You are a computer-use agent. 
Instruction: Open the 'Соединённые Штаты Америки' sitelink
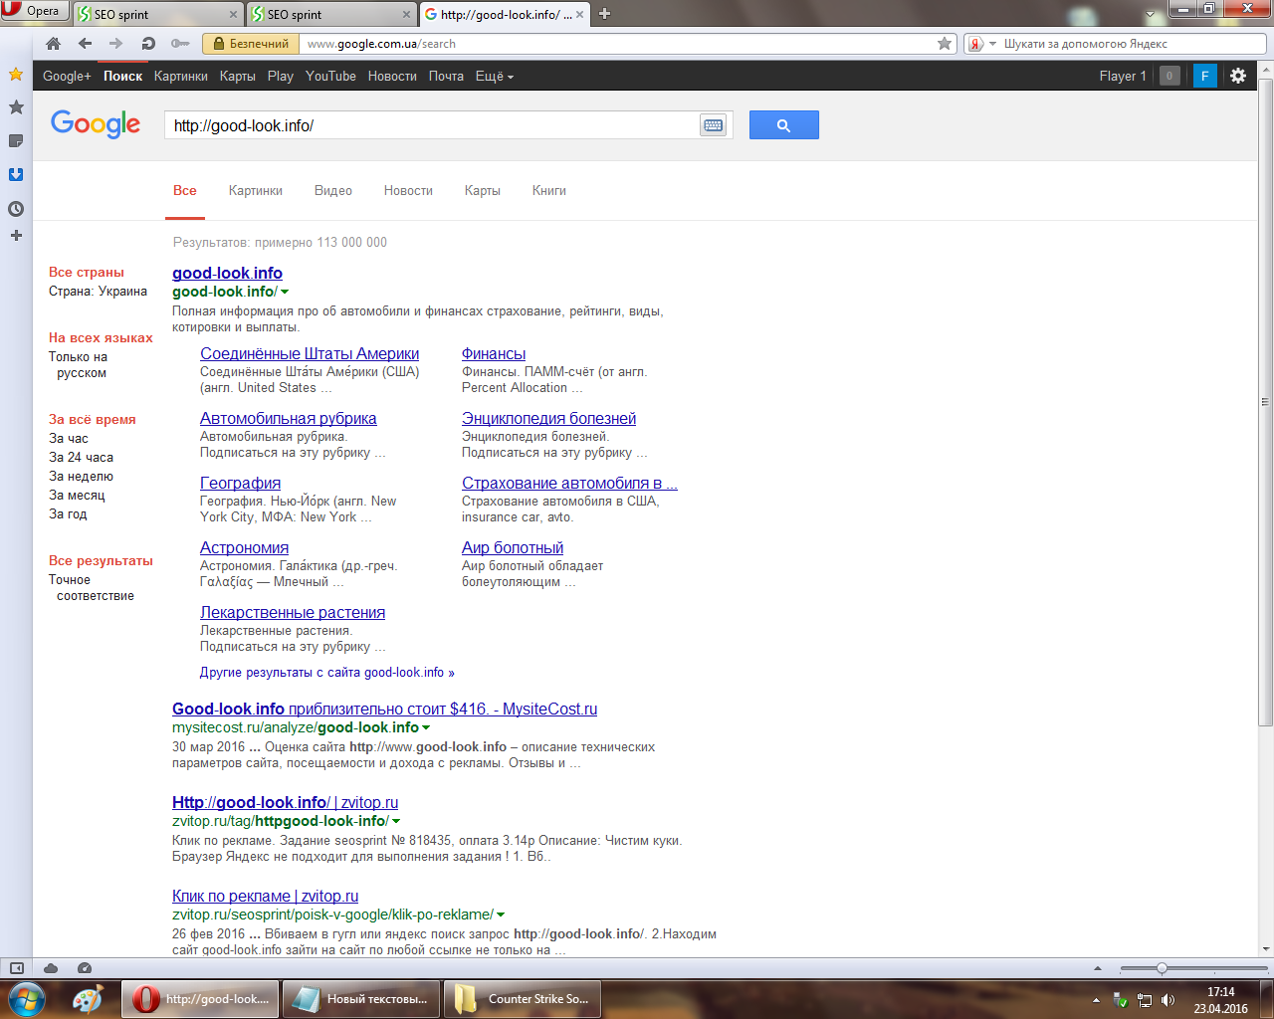click(x=310, y=354)
